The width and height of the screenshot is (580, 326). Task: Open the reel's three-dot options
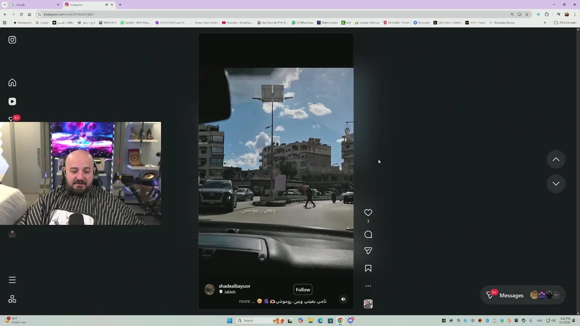click(368, 286)
